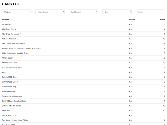
Task: Open the Actelion Allschwil project
Action: coord(9,39)
